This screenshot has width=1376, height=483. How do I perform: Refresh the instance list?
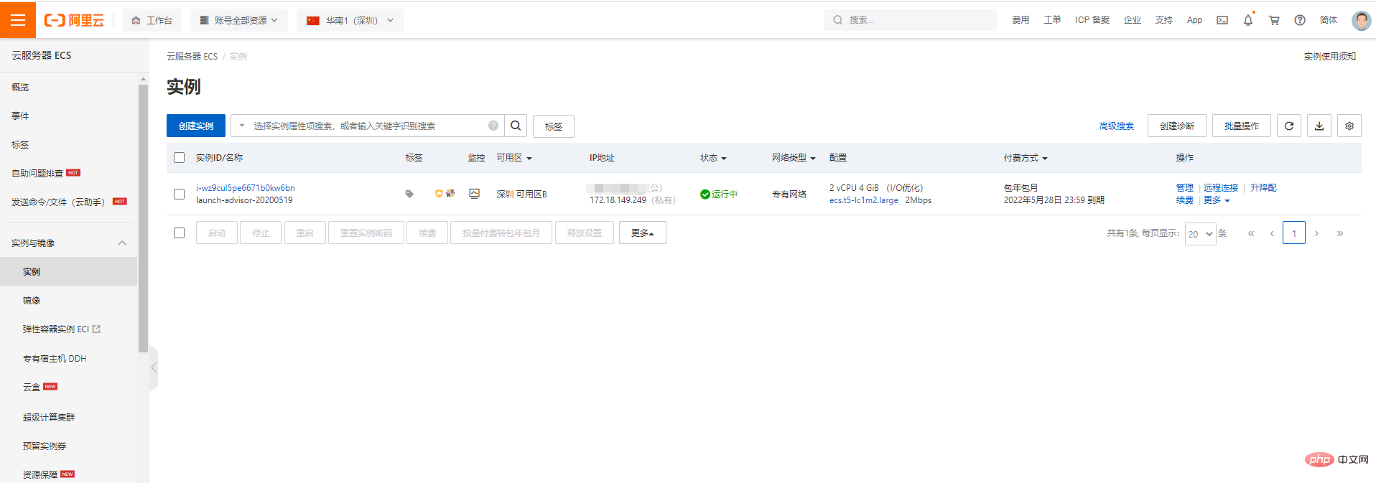tap(1289, 126)
